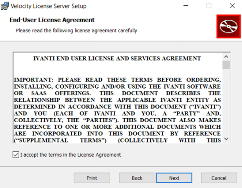Viewport: 242px width, 188px height.
Task: Cancel the Velocity License Server installation
Action: (218, 178)
